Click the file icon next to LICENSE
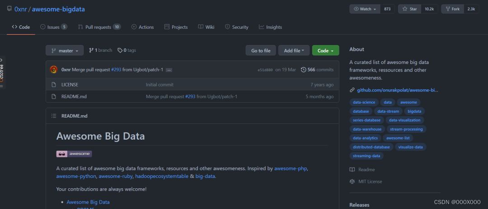The image size is (488, 209). point(54,85)
